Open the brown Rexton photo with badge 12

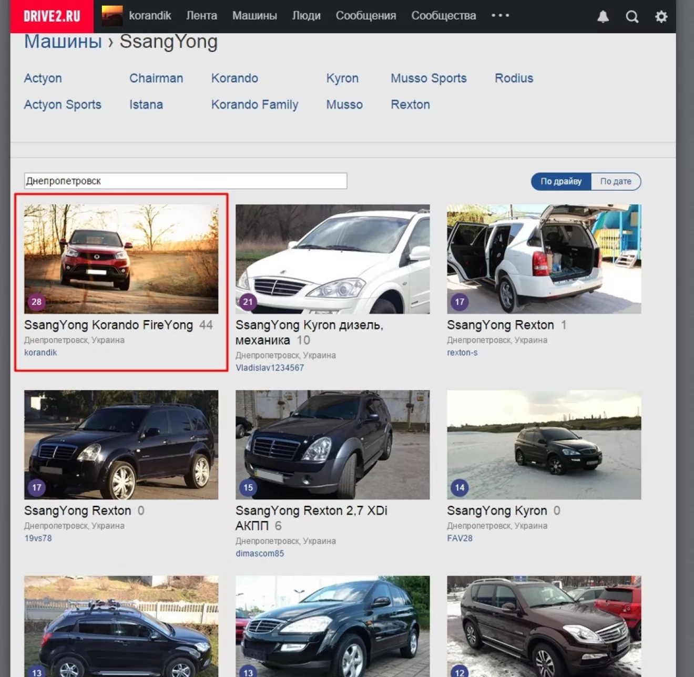tap(544, 626)
